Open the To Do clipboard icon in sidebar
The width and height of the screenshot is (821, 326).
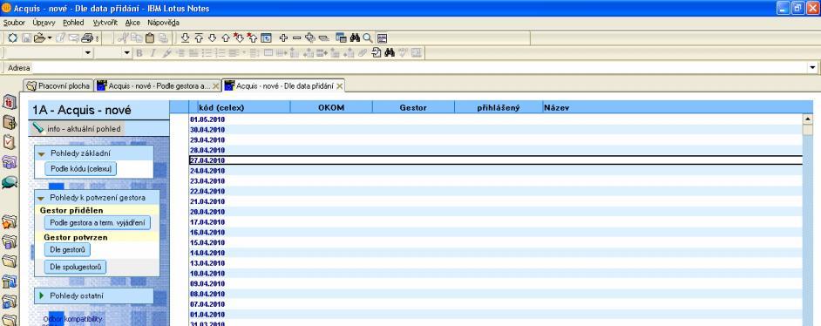pos(10,142)
